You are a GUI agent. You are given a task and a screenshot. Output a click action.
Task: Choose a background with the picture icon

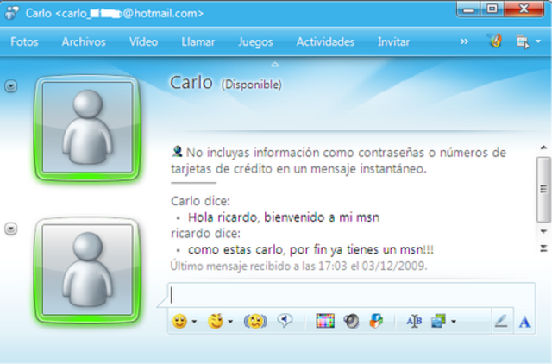[439, 321]
